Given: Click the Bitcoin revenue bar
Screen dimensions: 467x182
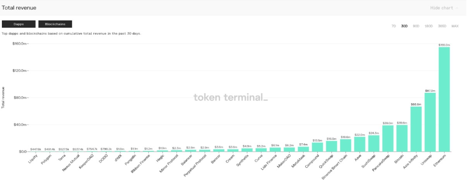Looking at the screenshot, I should click(x=402, y=138).
